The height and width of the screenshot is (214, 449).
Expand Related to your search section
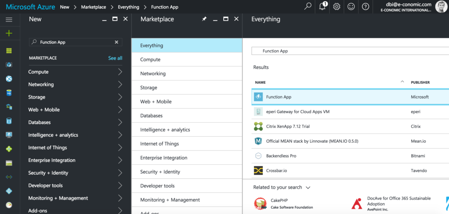[x=308, y=187]
